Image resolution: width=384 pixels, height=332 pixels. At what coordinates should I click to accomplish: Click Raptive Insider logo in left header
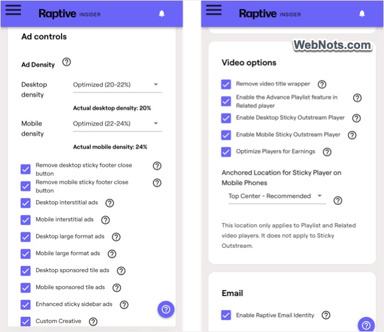[x=70, y=13]
